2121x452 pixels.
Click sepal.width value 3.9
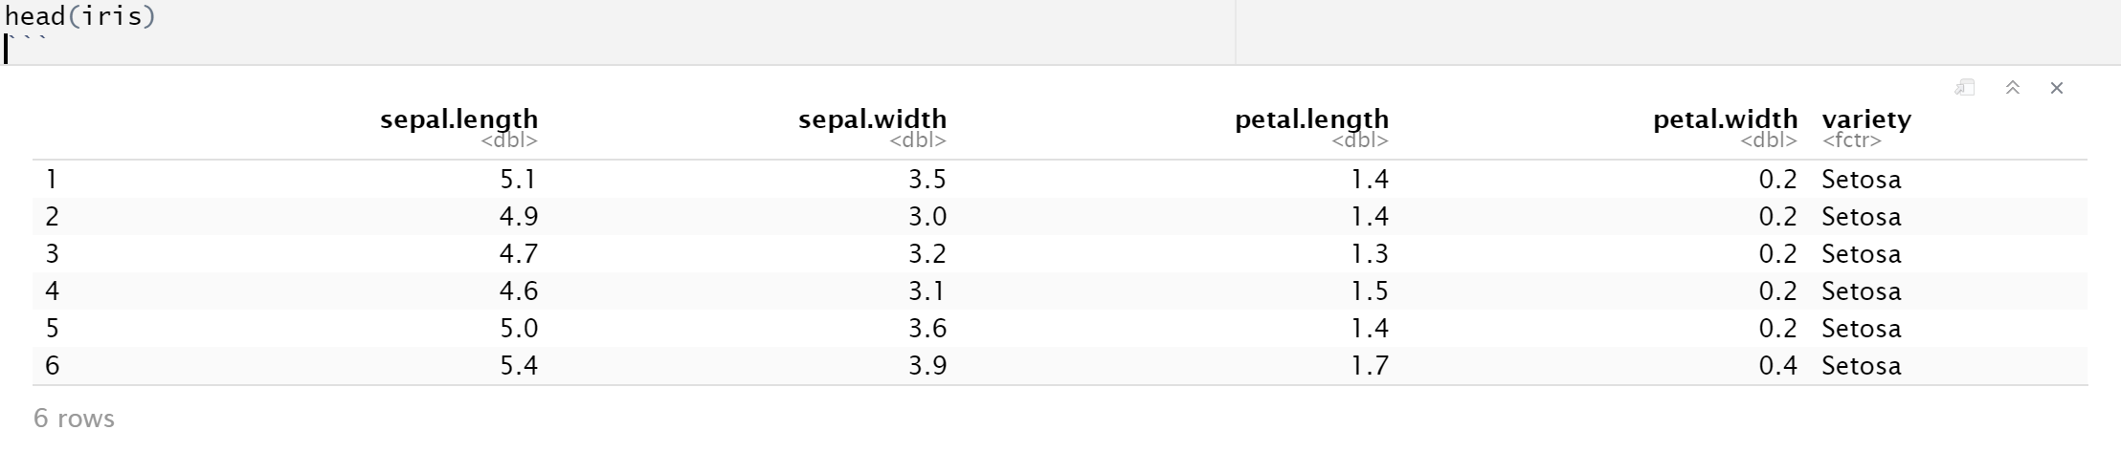[x=927, y=366]
